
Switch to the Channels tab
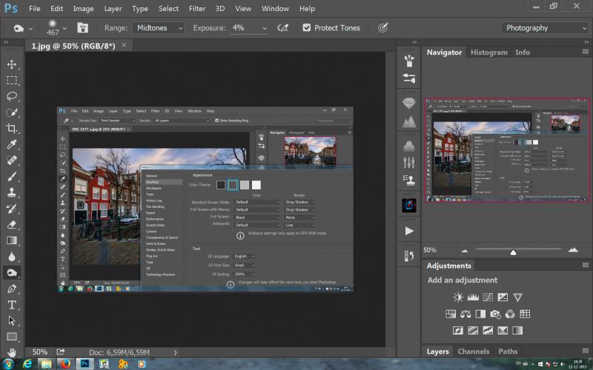click(x=473, y=351)
